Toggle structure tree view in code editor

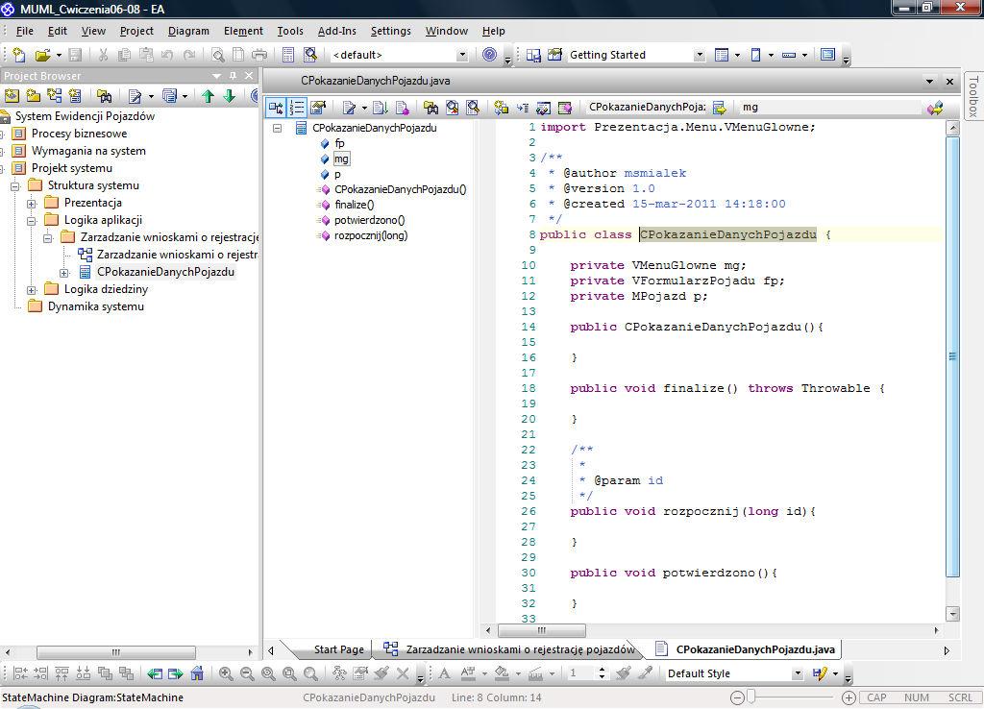(276, 108)
